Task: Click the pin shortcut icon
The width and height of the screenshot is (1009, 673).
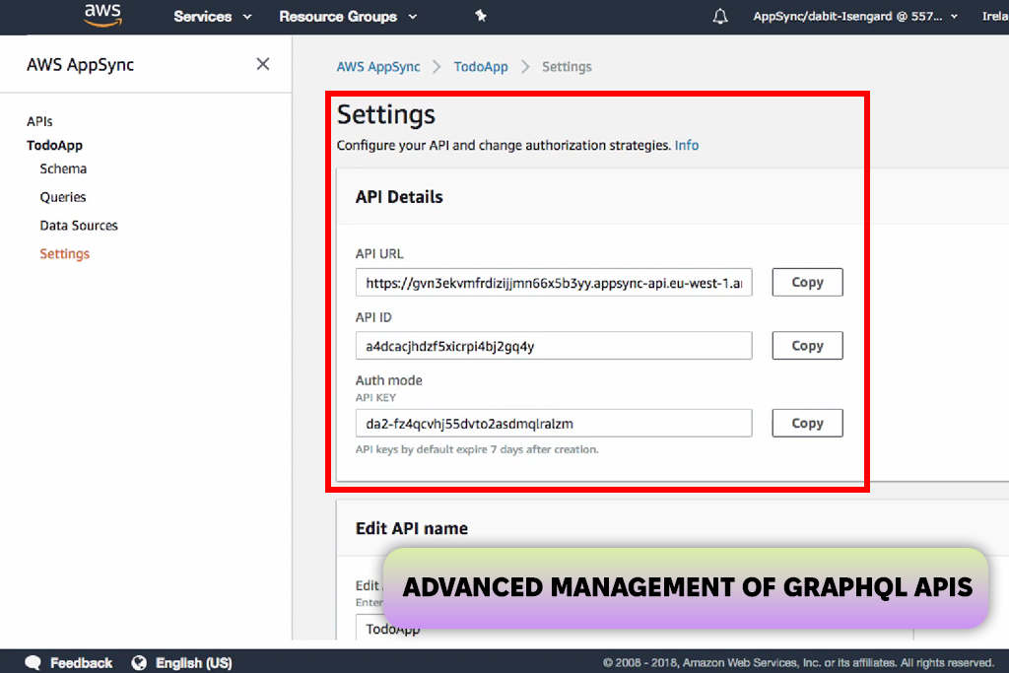Action: click(x=481, y=17)
